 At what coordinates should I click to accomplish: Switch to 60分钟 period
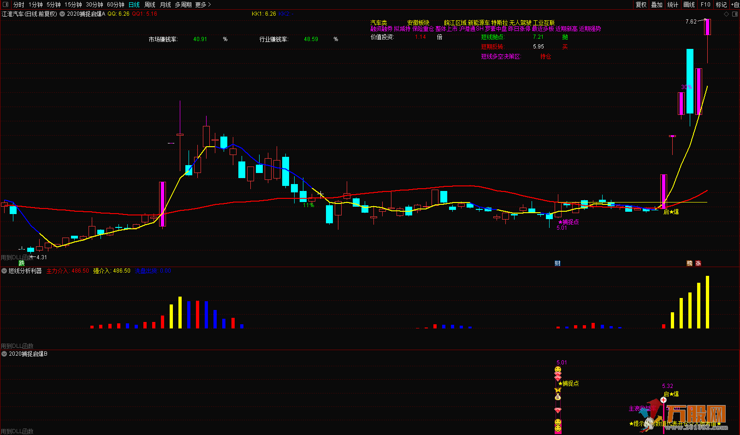coord(116,5)
